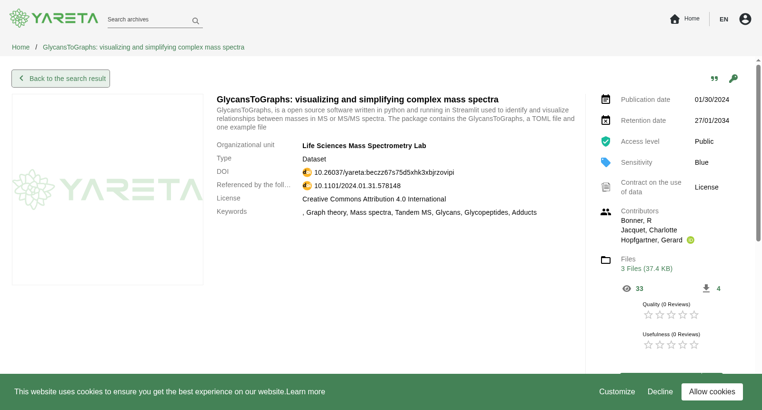
Task: Click the page vertical scrollbar
Action: pyautogui.click(x=758, y=153)
